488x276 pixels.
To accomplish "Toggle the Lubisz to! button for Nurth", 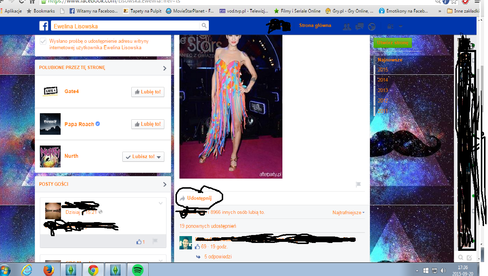I will click(143, 157).
